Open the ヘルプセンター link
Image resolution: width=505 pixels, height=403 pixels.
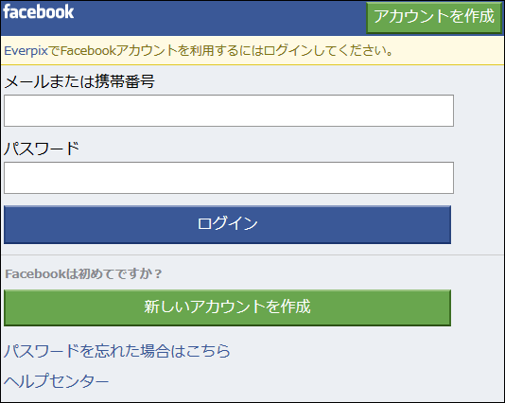(57, 380)
